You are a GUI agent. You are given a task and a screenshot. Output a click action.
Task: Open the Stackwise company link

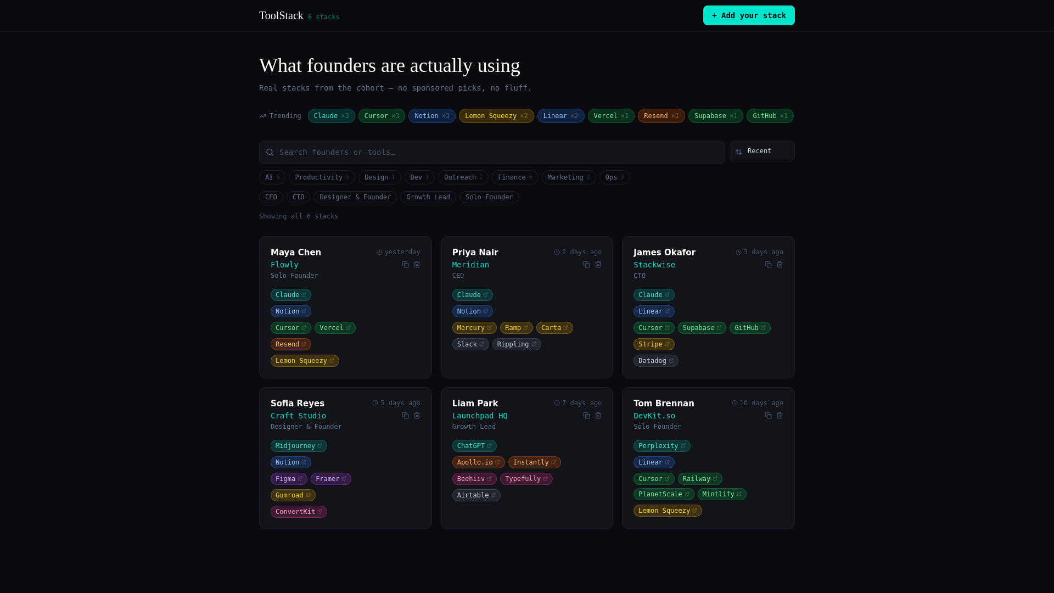pyautogui.click(x=654, y=265)
